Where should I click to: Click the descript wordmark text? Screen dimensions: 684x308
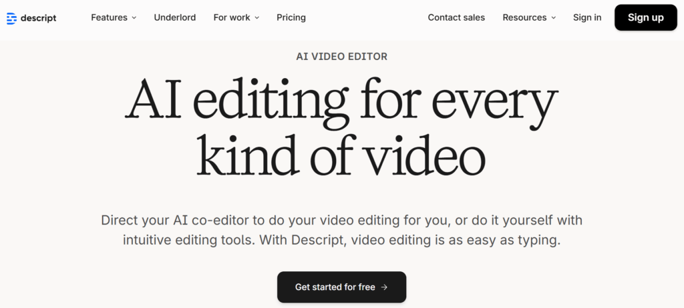(39, 18)
